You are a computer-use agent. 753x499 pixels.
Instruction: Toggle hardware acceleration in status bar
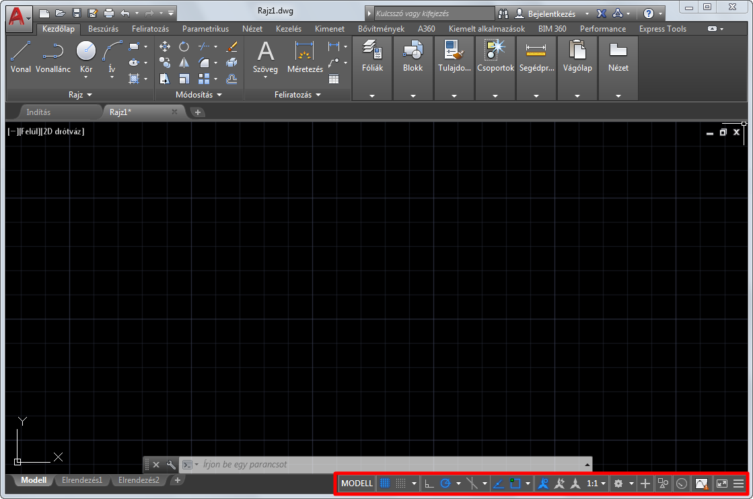pyautogui.click(x=682, y=484)
